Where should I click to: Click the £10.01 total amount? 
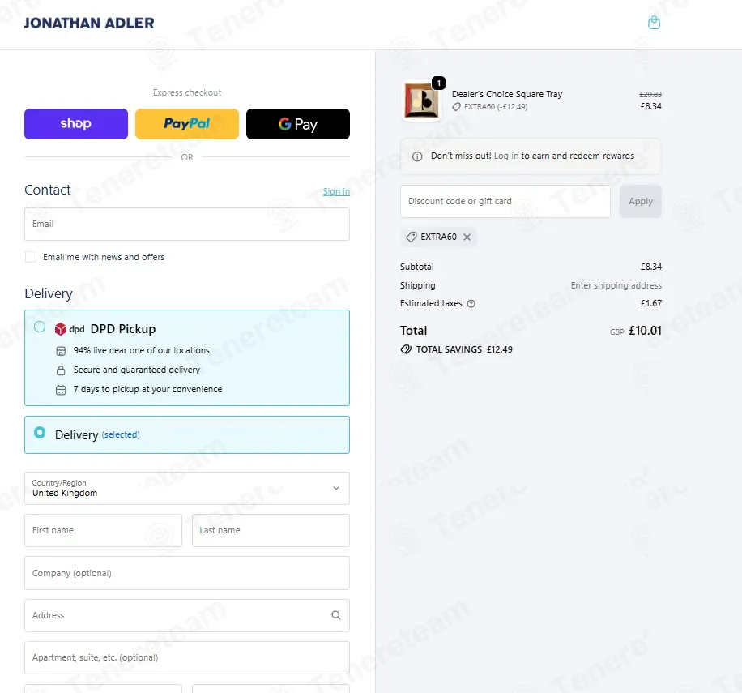[645, 331]
